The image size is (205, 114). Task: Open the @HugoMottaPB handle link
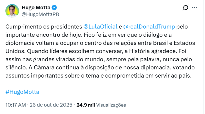pos(40,14)
